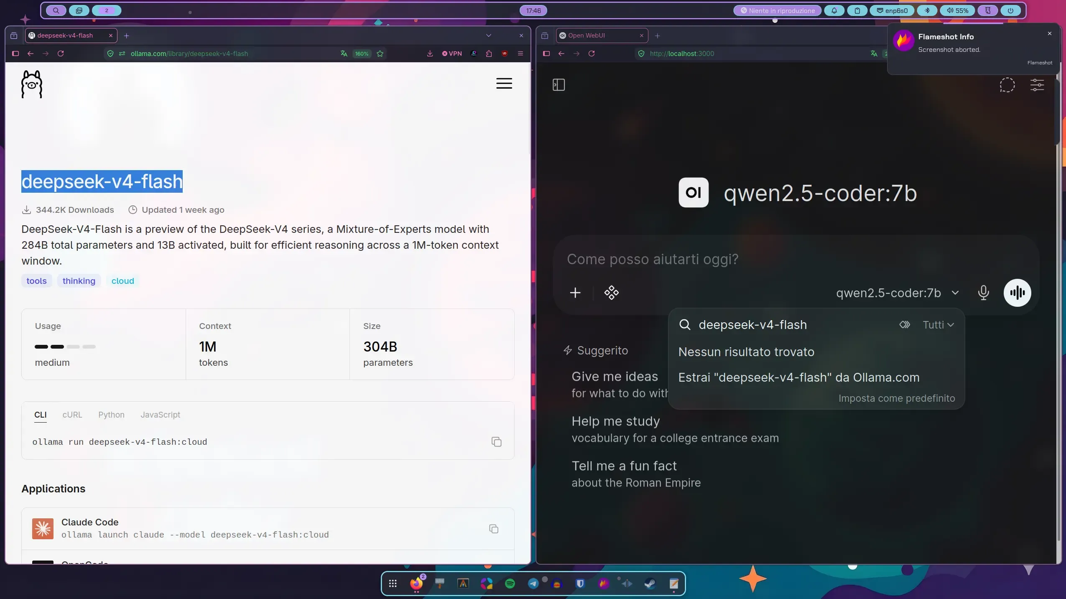Image resolution: width=1066 pixels, height=599 pixels.
Task: Toggle the Firefox sidebar in the ollama.com window
Action: (x=15, y=54)
